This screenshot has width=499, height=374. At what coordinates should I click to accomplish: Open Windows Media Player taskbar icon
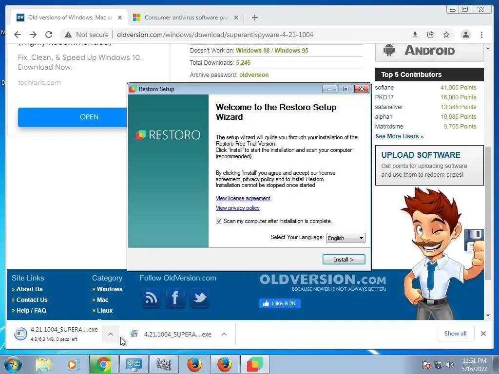(73, 364)
